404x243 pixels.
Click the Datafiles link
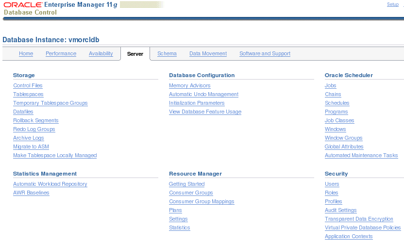click(23, 112)
